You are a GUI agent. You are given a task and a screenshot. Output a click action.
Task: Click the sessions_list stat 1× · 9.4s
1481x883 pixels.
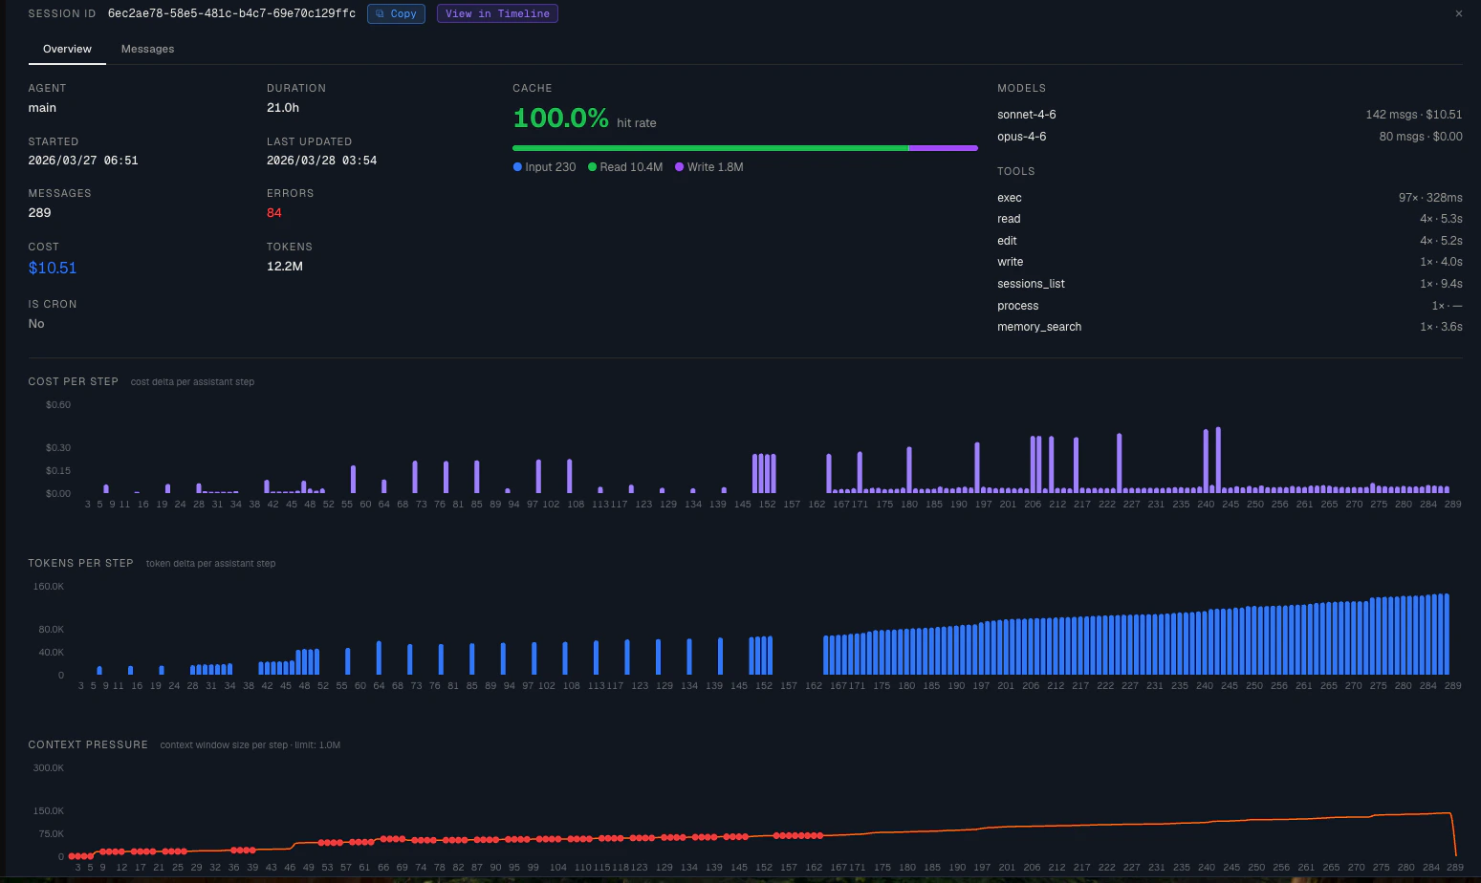point(1441,284)
